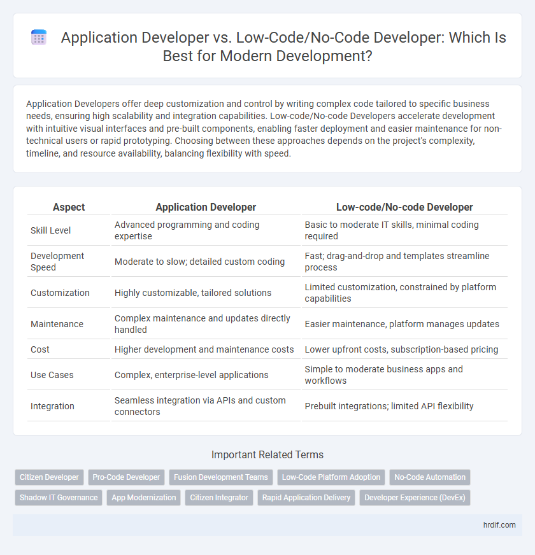The image size is (535, 555).
Task: Click 'Fast; drag-and-drop and templates' cell
Action: coord(404,262)
